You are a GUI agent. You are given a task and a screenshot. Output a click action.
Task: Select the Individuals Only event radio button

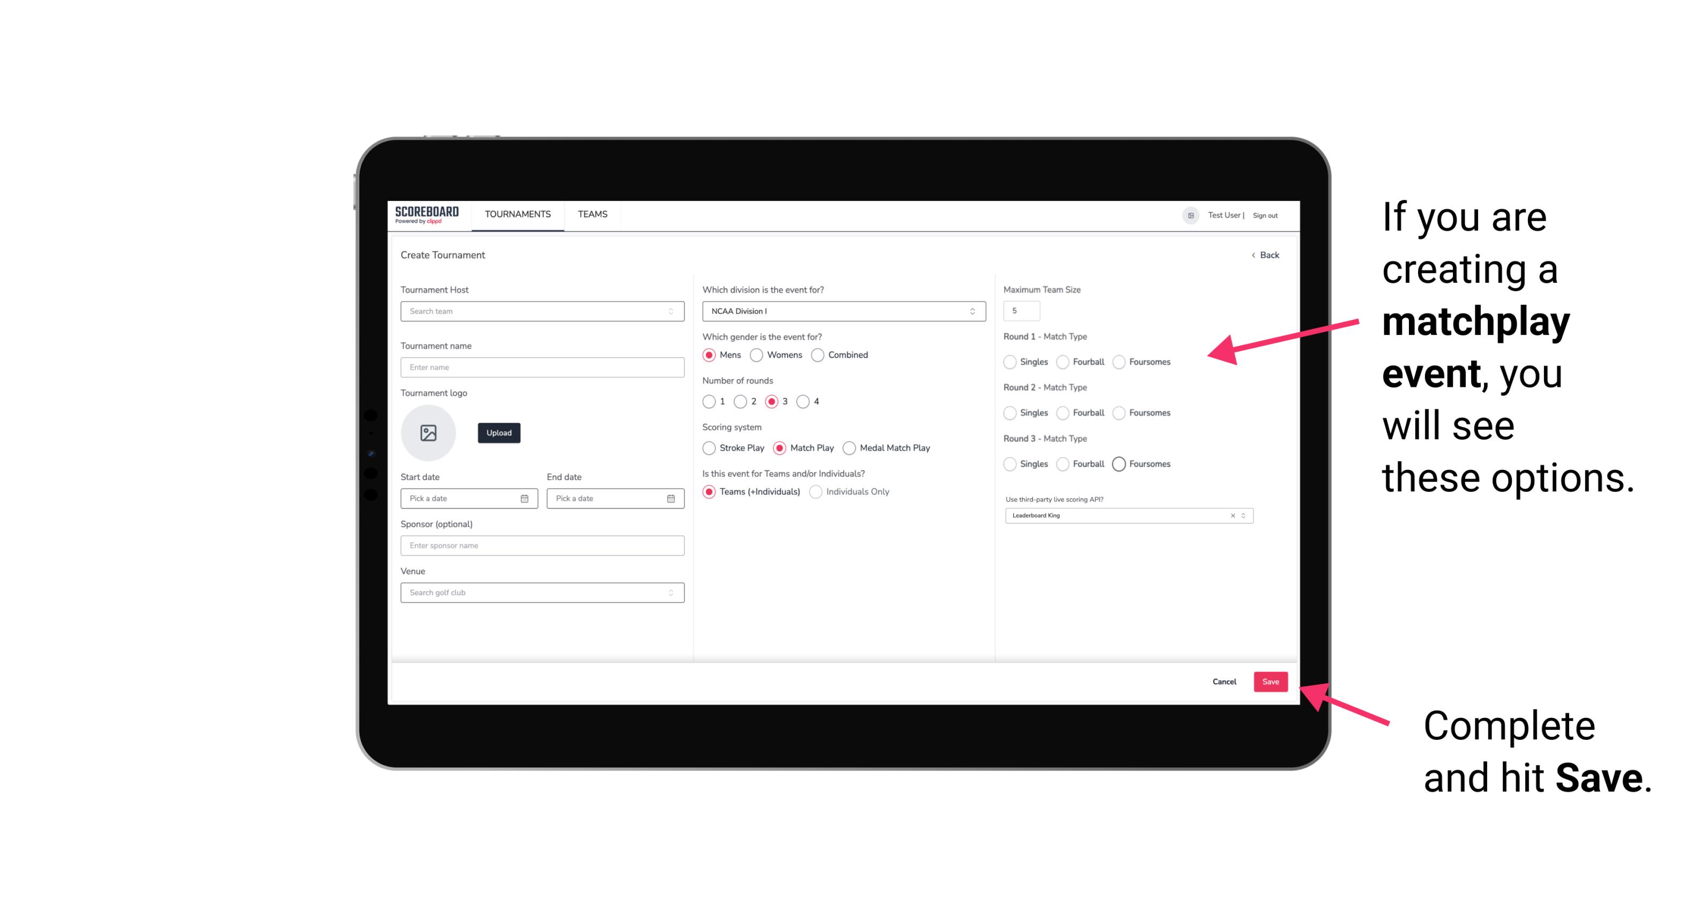click(x=817, y=492)
